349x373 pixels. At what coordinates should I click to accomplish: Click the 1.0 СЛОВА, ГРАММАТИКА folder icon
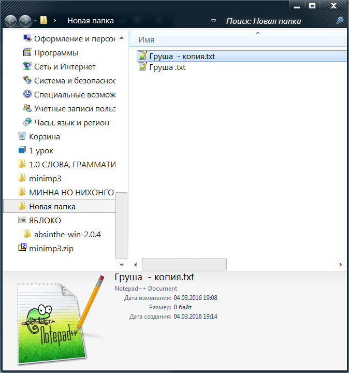(22, 164)
